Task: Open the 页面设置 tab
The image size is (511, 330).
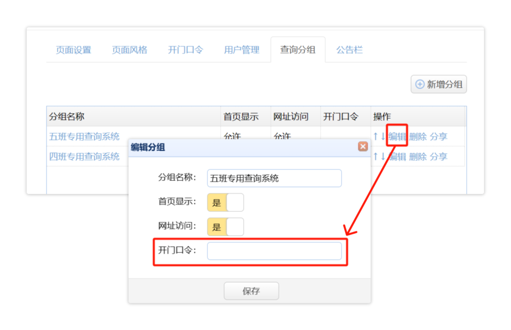Action: point(74,50)
